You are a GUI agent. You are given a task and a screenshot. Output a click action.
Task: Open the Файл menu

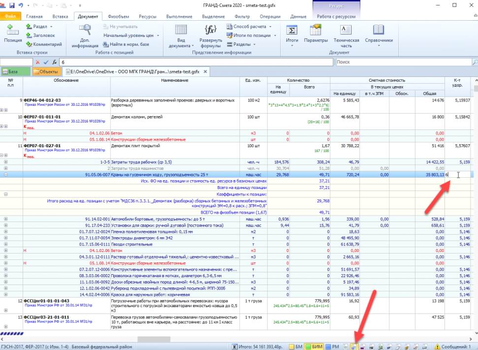pyautogui.click(x=10, y=16)
